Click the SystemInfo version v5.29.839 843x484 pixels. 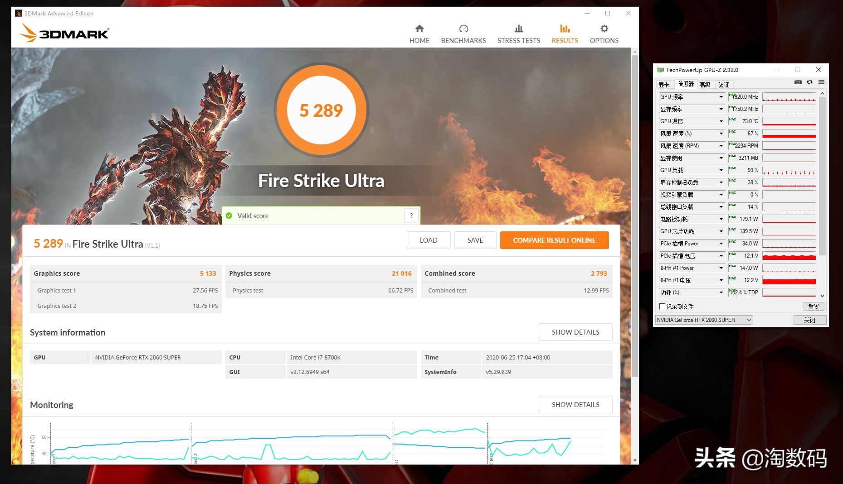(x=498, y=372)
